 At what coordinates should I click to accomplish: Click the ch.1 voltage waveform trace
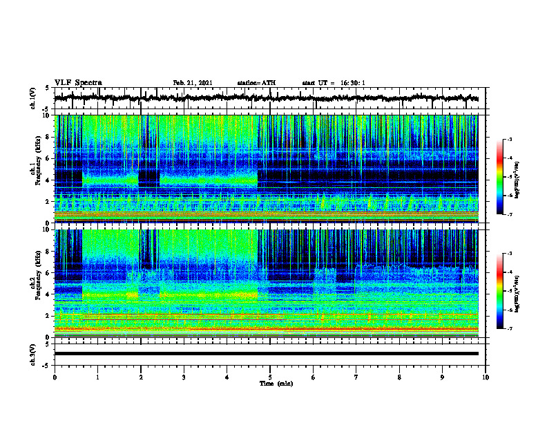coord(266,98)
